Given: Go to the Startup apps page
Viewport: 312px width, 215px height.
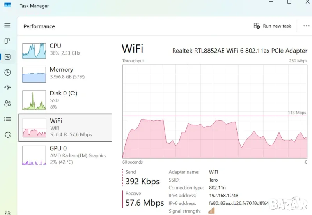Looking at the screenshot, I should 7,88.
